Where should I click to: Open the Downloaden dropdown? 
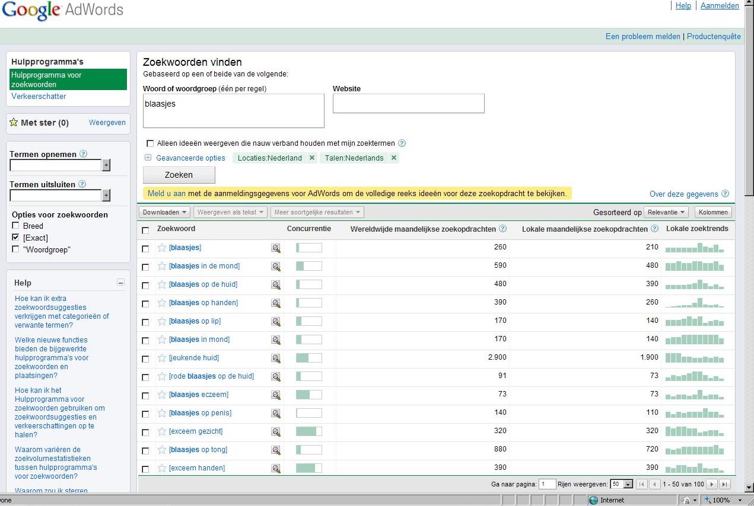click(165, 212)
